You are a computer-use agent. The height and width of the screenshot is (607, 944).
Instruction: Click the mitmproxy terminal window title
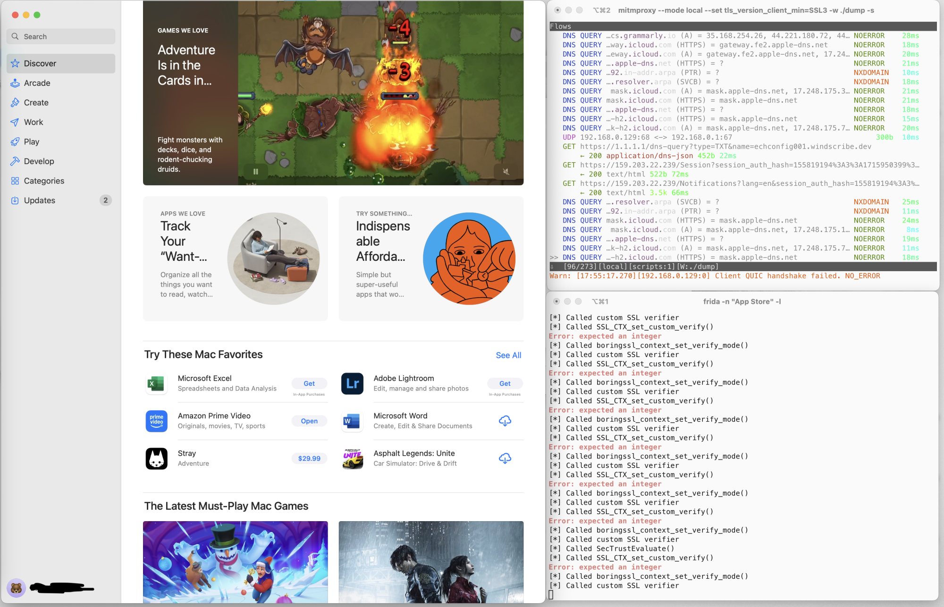click(x=746, y=10)
